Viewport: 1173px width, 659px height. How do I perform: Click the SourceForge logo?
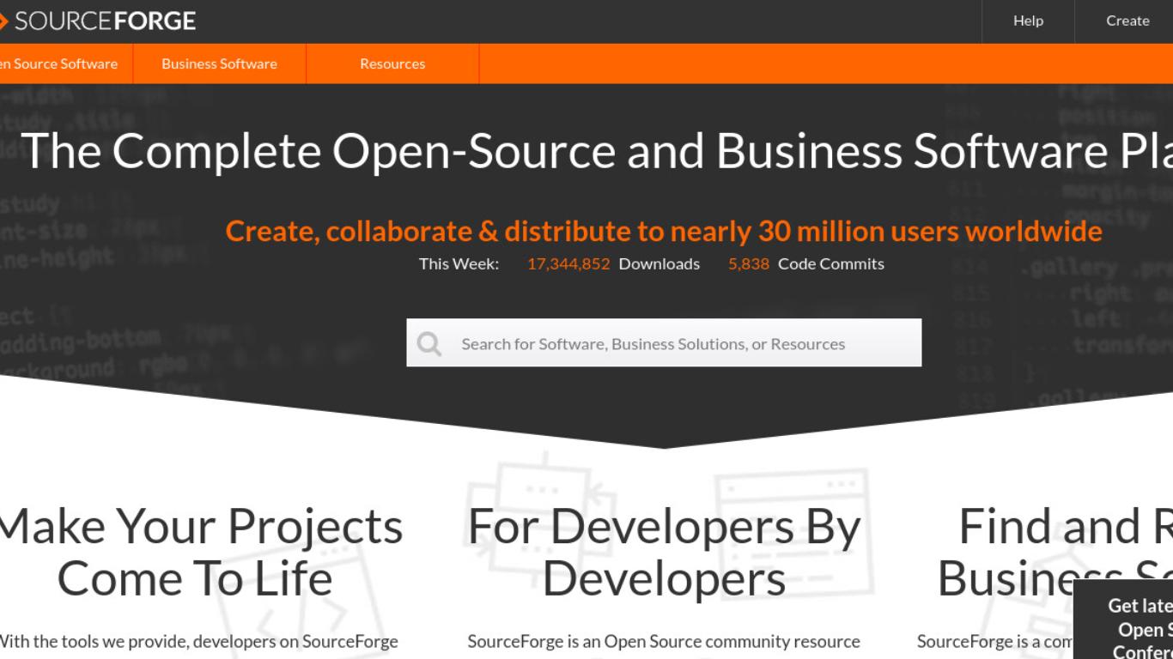(98, 21)
